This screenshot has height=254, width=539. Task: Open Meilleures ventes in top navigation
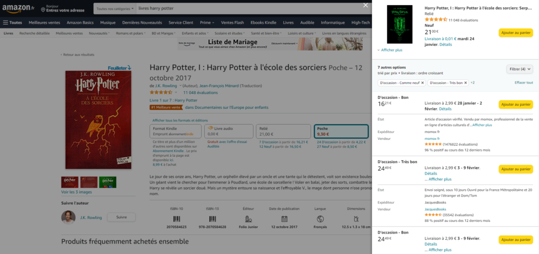tap(44, 23)
